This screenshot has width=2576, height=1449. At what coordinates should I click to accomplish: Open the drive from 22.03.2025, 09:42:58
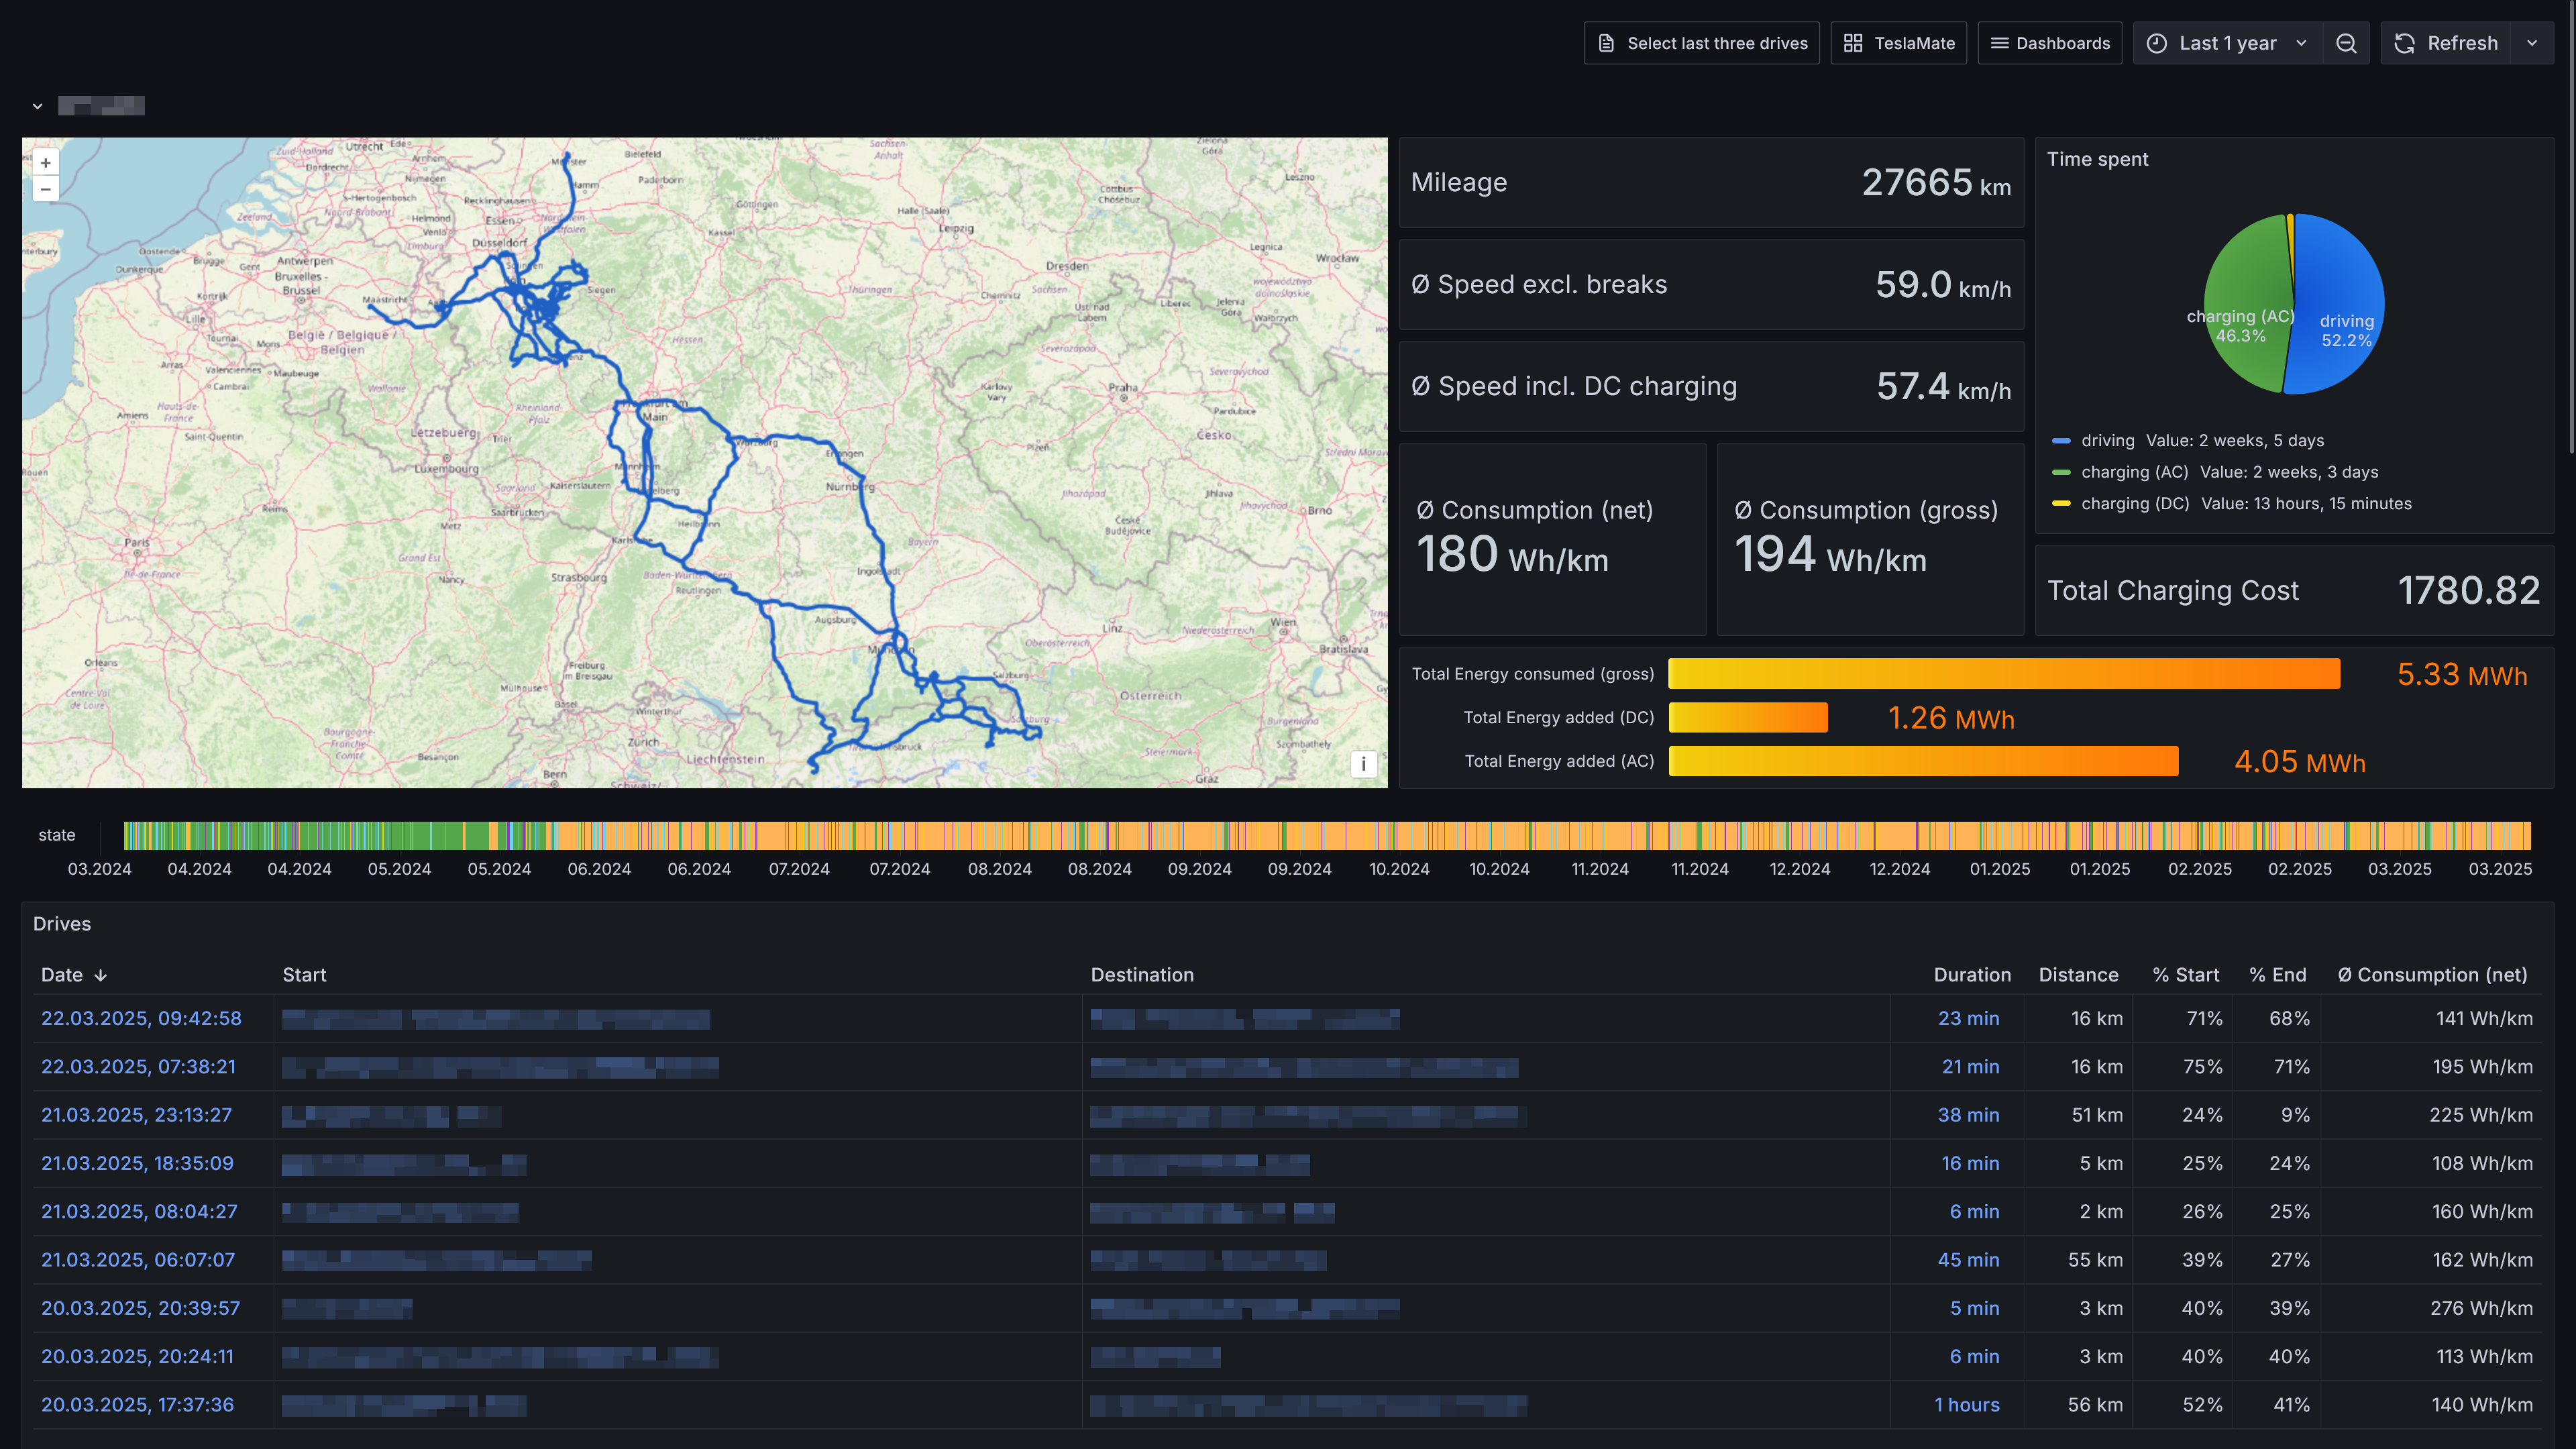141,1018
